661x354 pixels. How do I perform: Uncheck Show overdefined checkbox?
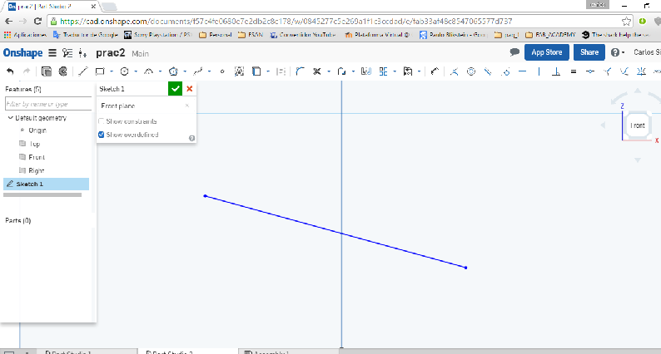[x=102, y=135]
